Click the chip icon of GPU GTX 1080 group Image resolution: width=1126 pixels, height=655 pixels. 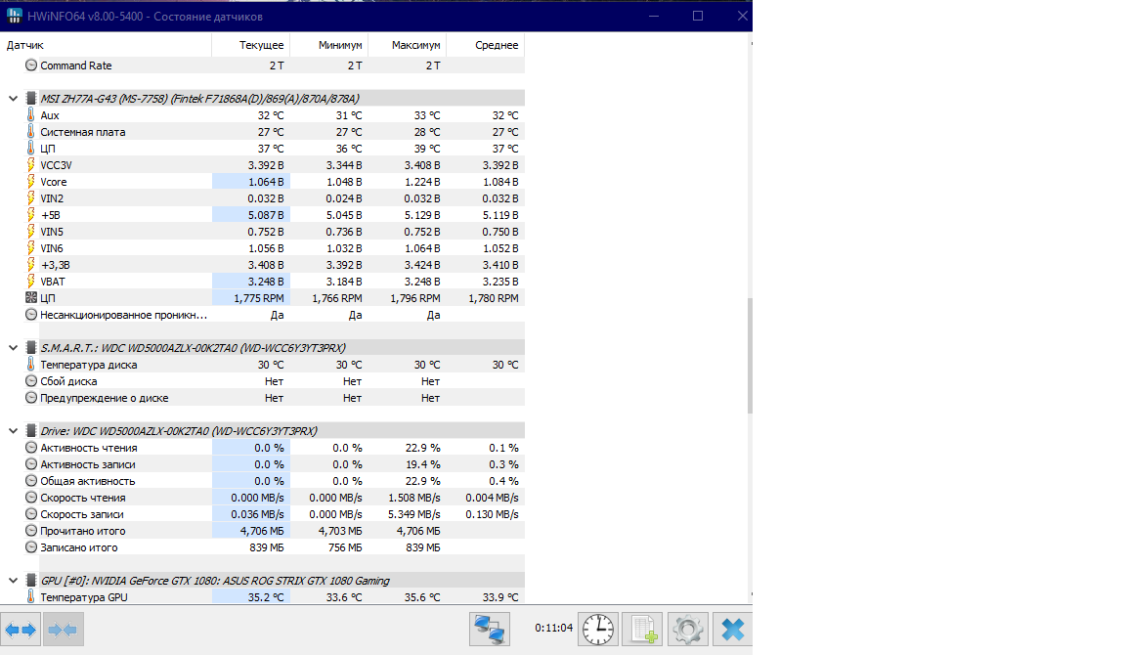[x=31, y=581]
